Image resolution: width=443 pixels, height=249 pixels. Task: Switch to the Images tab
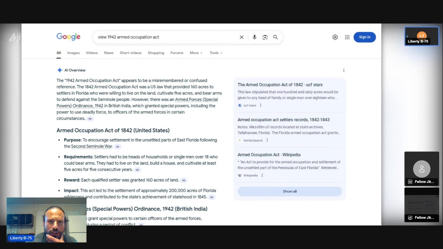(73, 53)
